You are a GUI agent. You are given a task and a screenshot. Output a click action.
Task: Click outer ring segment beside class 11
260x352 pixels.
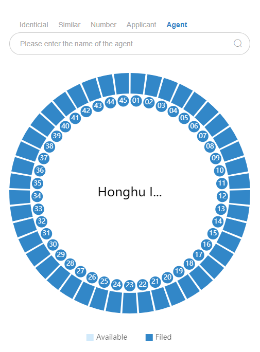point(239,181)
